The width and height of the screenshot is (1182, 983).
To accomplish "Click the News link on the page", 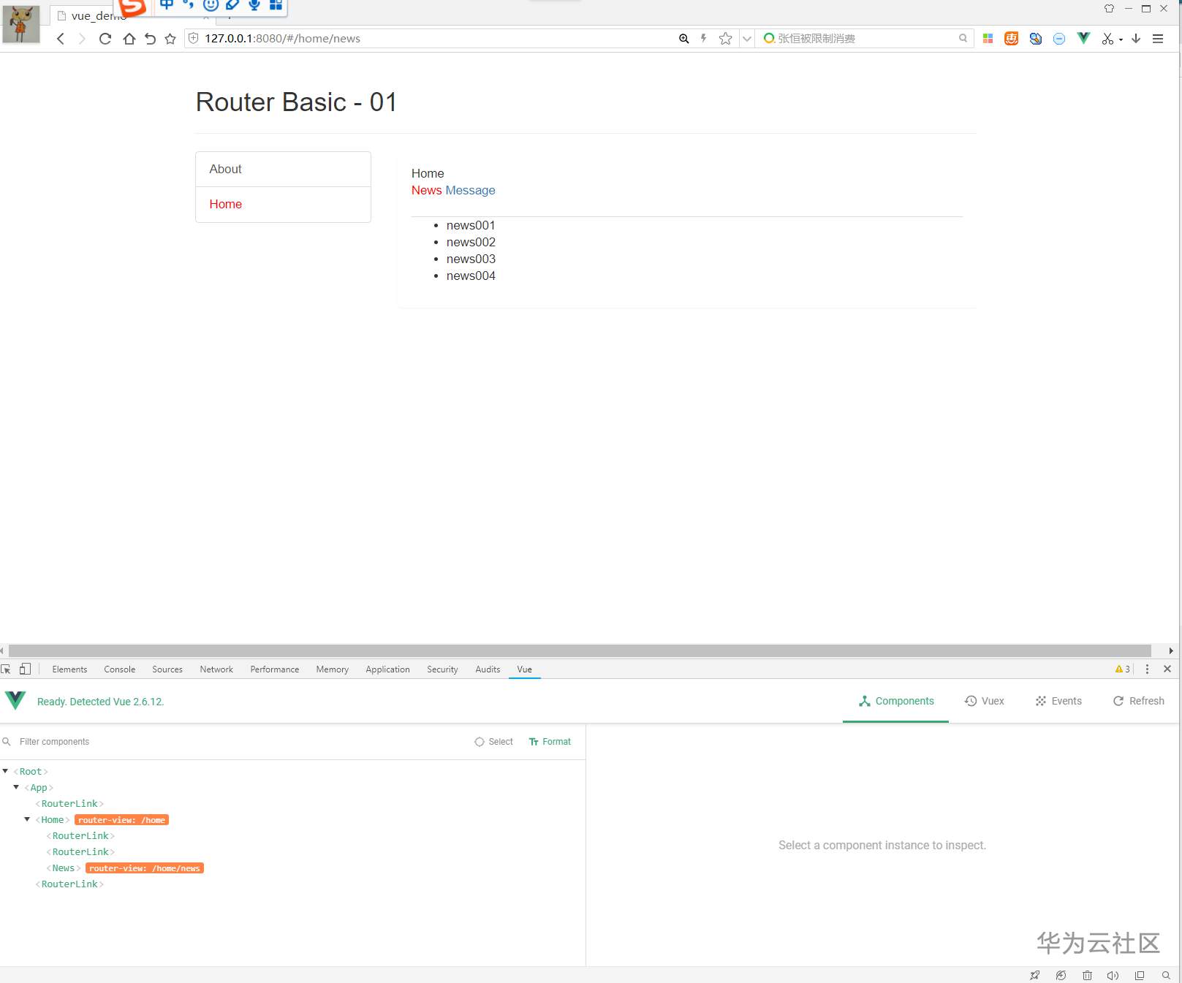I will coord(426,190).
